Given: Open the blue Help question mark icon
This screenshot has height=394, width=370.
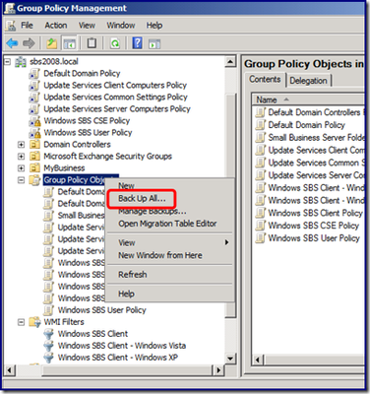Looking at the screenshot, I should tap(137, 43).
